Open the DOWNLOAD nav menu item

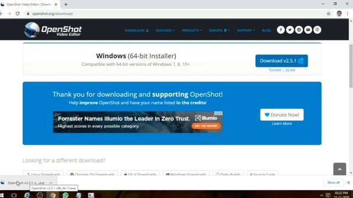point(137,30)
